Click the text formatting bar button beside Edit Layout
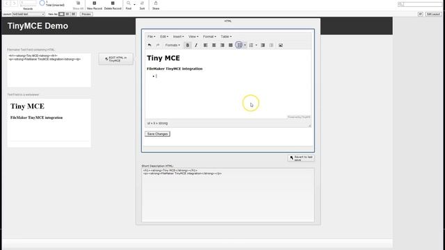The width and height of the screenshot is (445, 250). [x=420, y=14]
